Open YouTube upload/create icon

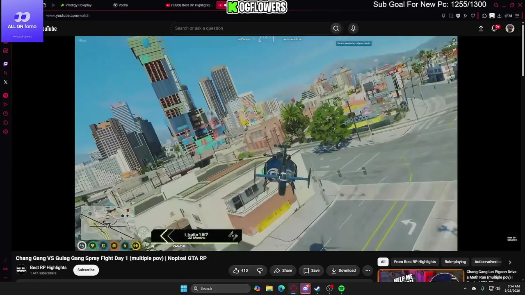point(481,28)
